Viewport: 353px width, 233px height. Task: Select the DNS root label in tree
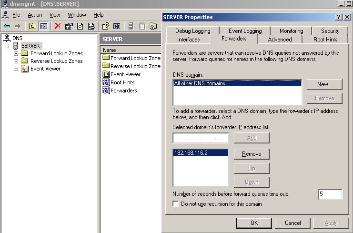click(17, 38)
